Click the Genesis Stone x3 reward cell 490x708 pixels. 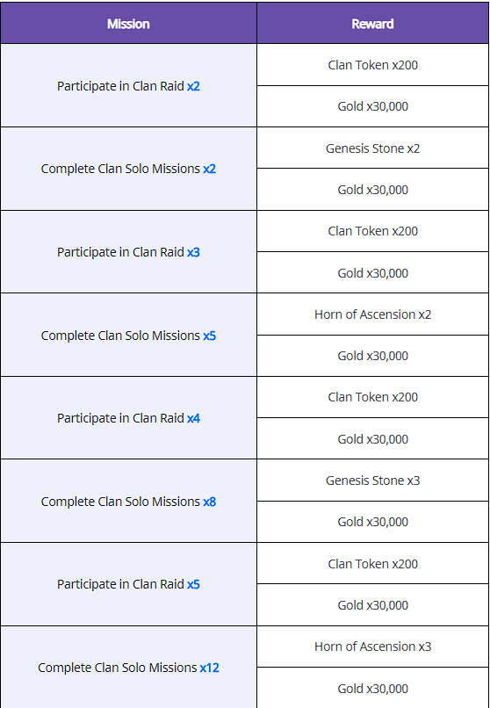coord(372,480)
